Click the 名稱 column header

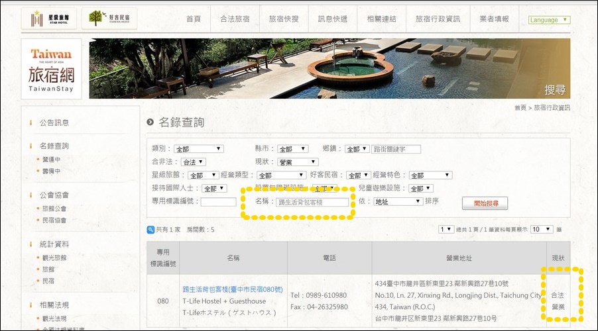pos(233,258)
